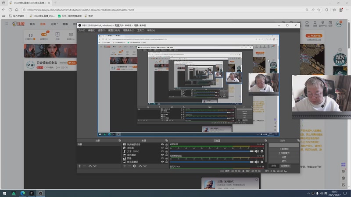
Task: Lock the 视频捕获设备 source
Action: click(x=166, y=144)
